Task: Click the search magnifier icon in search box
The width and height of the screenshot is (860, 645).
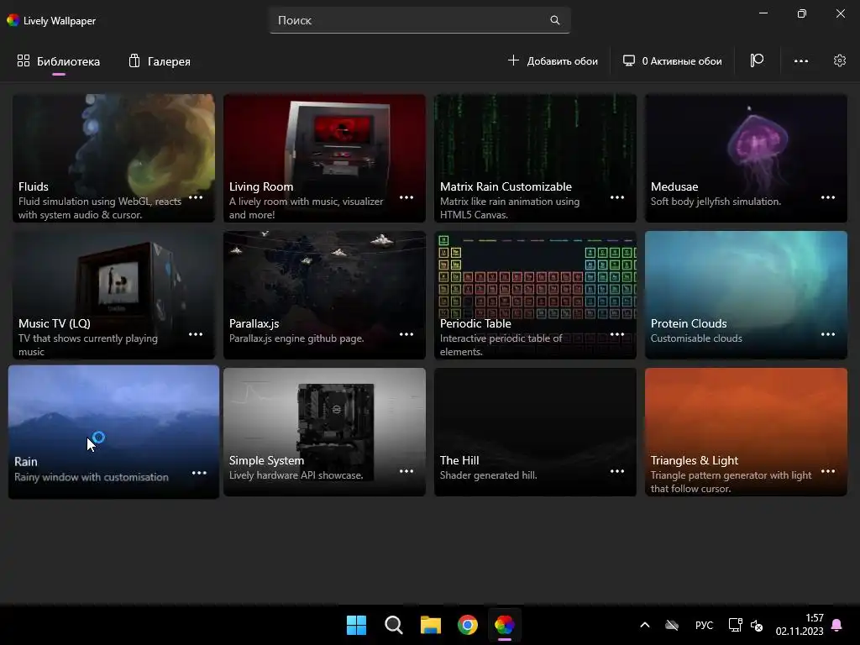Action: click(x=555, y=20)
